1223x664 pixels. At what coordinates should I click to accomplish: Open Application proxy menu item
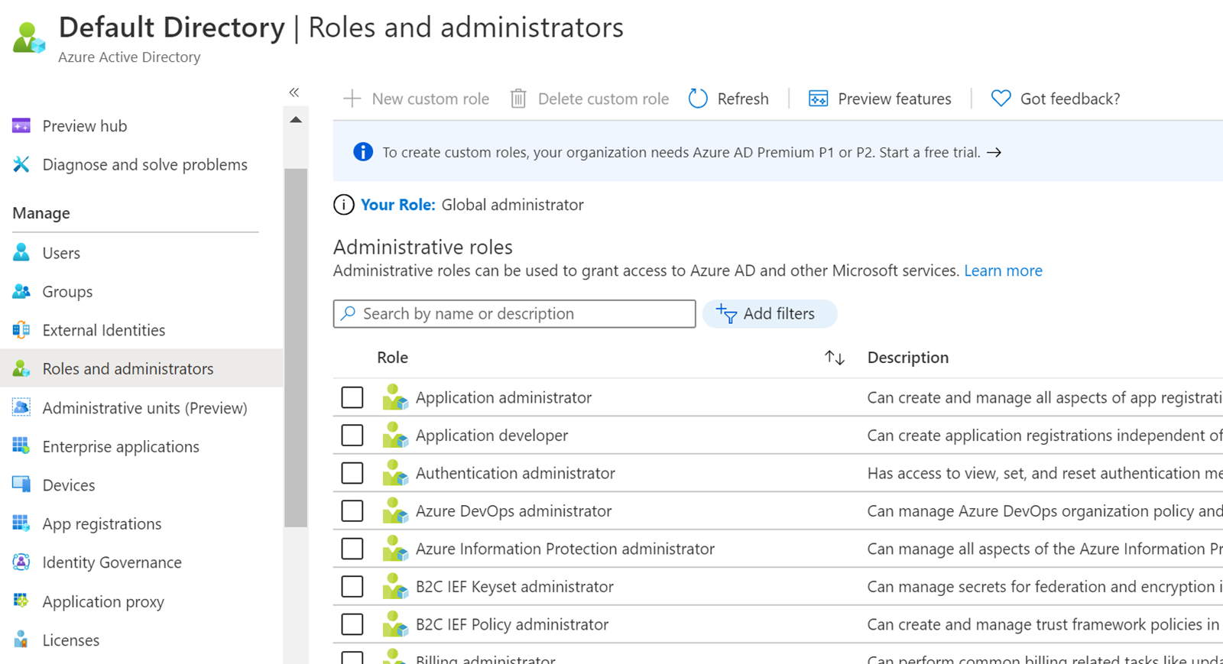(103, 602)
